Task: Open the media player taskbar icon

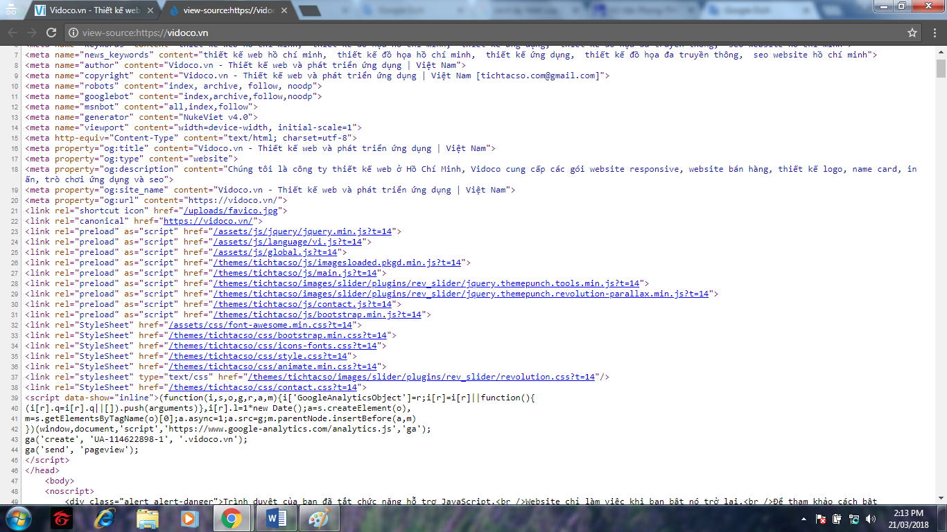Action: [x=189, y=518]
